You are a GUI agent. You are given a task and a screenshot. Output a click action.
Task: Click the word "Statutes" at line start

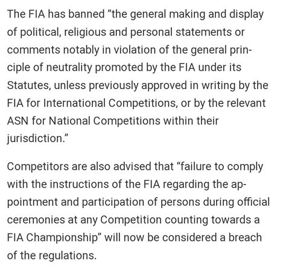coord(28,85)
